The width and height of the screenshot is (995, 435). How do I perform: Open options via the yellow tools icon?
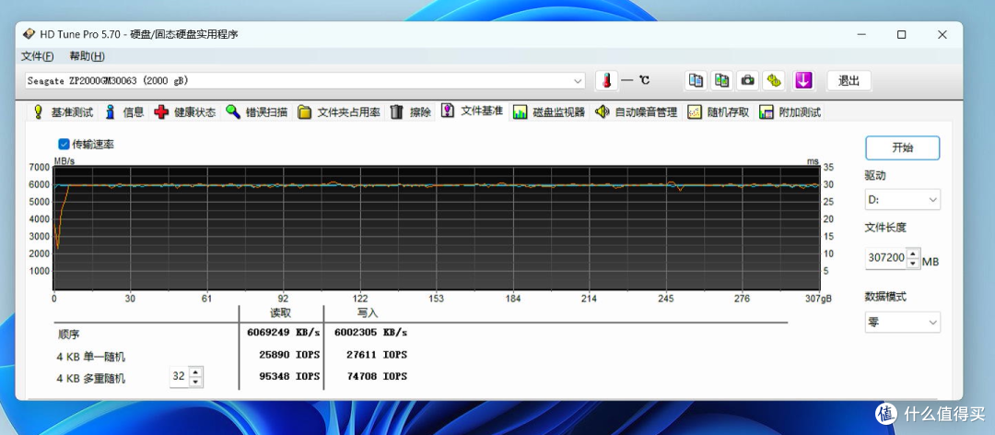click(x=773, y=81)
